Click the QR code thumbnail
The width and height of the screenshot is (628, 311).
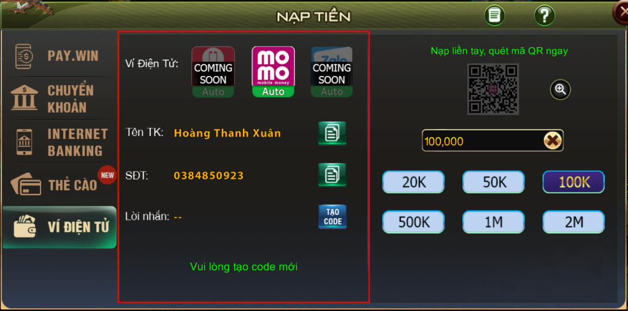point(493,89)
